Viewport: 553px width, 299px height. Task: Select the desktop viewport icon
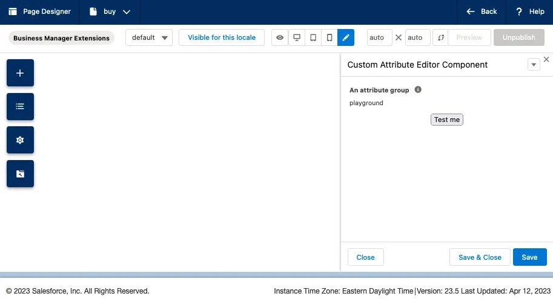tap(297, 37)
